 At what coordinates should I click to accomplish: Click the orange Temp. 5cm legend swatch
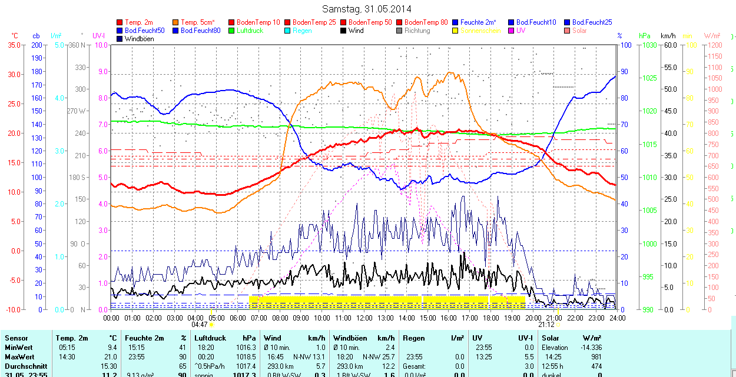pos(176,22)
